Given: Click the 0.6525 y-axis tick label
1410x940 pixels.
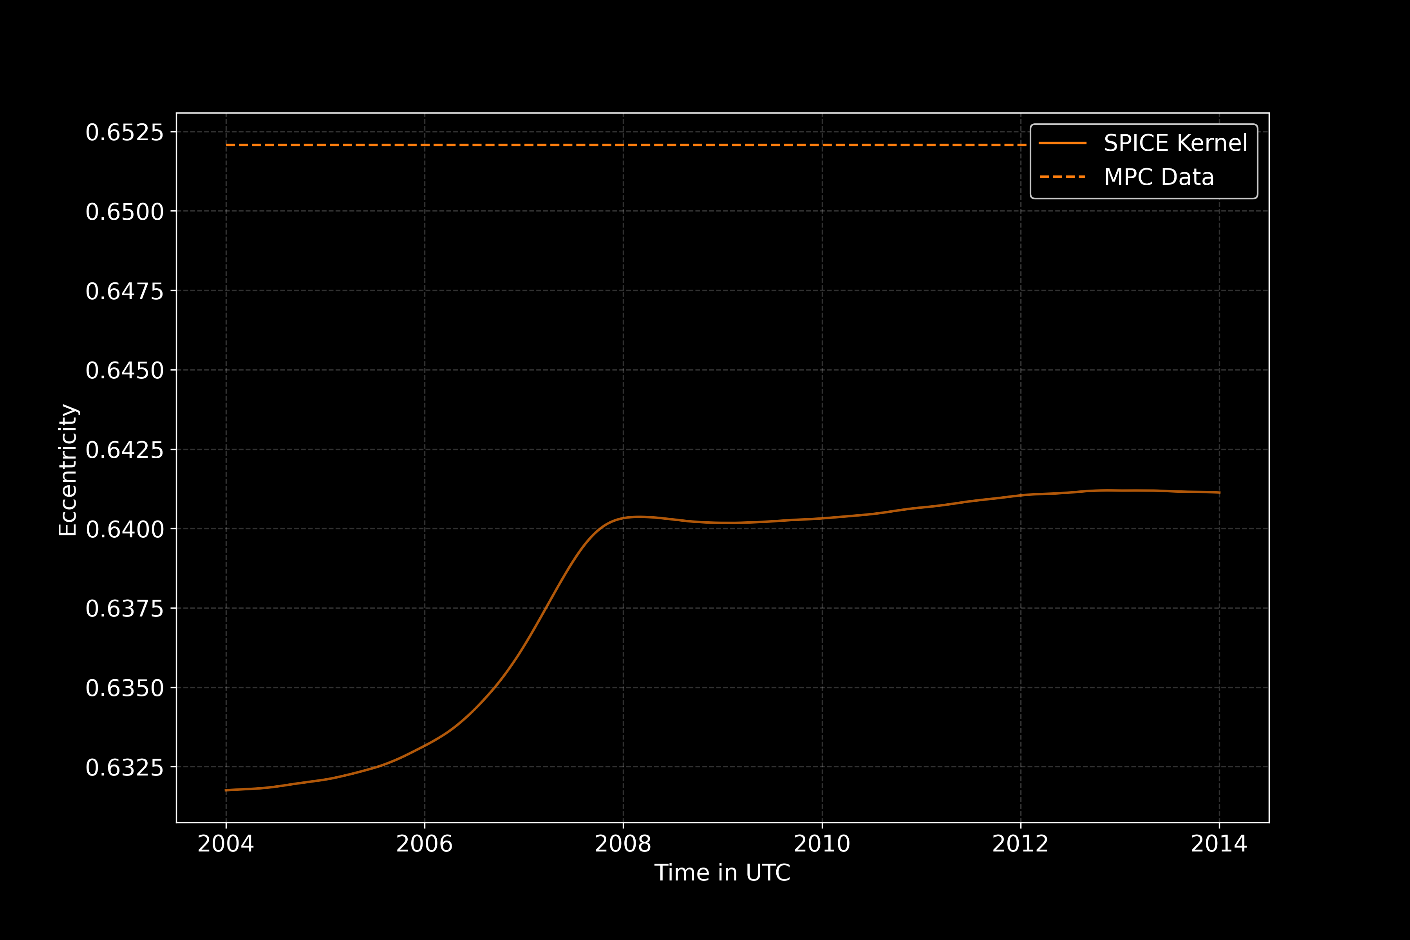Looking at the screenshot, I should pos(125,132).
